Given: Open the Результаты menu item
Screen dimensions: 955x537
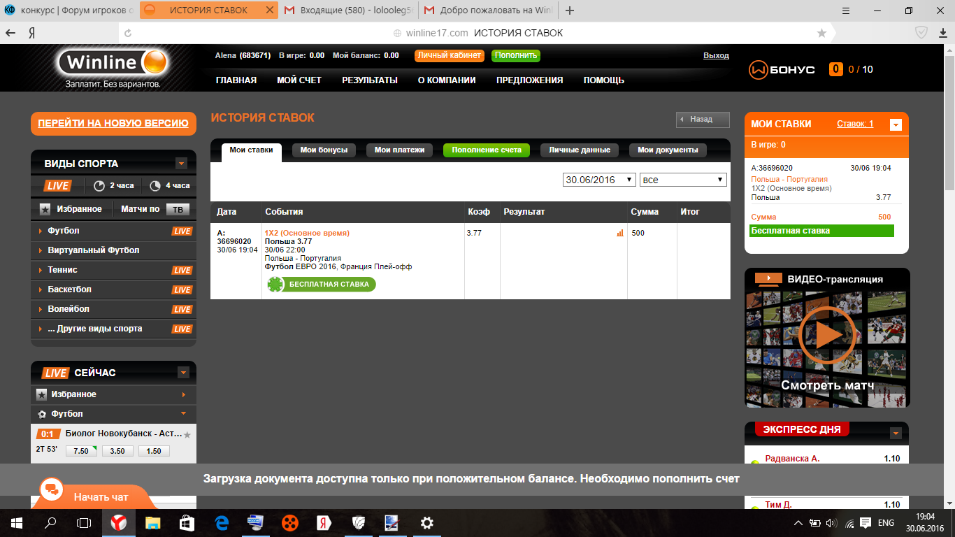Looking at the screenshot, I should [x=370, y=80].
